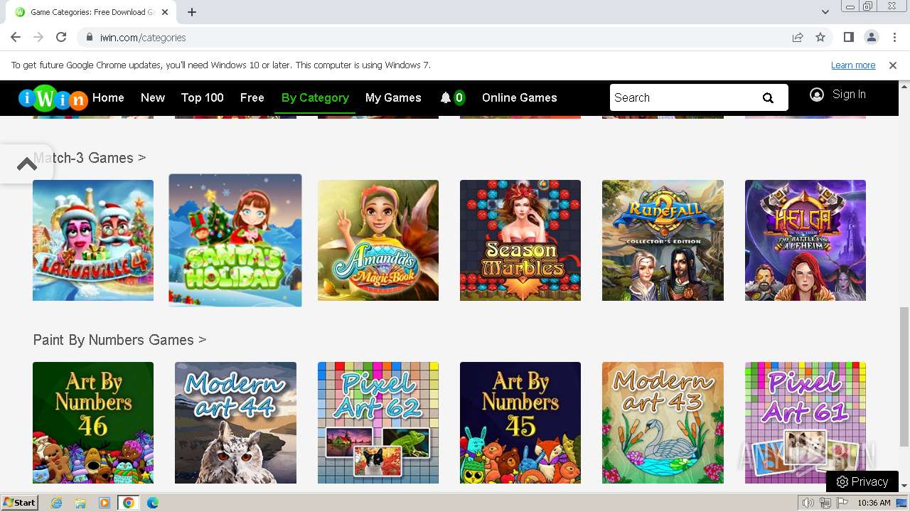Close the Game Categories tab
The image size is (910, 512).
165,12
